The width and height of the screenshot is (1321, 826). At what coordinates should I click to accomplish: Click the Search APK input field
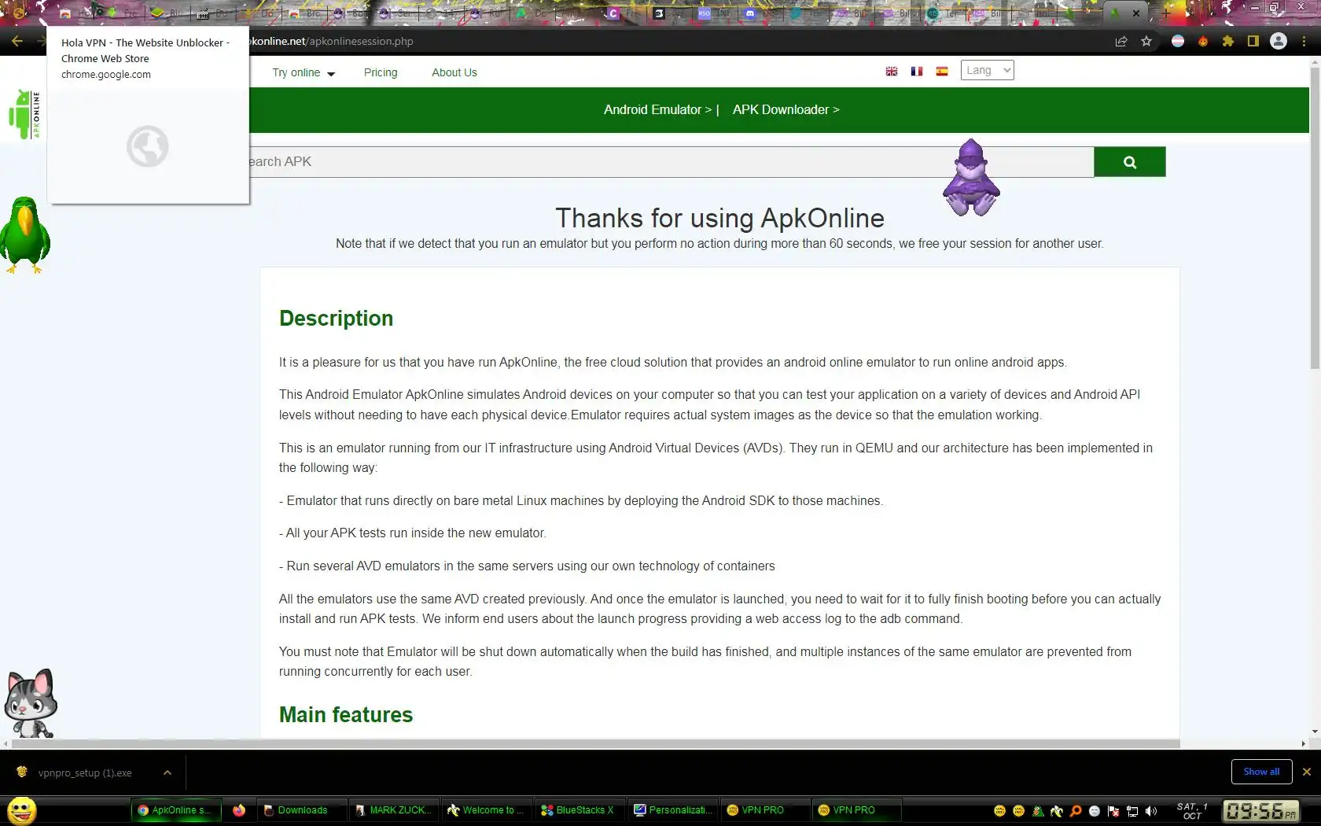[x=672, y=162]
